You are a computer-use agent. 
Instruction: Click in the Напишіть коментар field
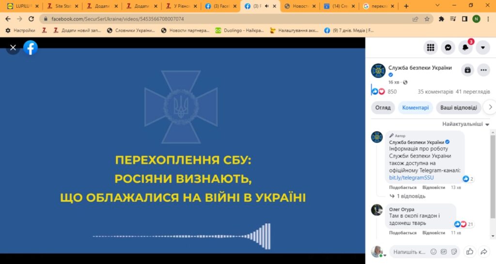(x=409, y=252)
